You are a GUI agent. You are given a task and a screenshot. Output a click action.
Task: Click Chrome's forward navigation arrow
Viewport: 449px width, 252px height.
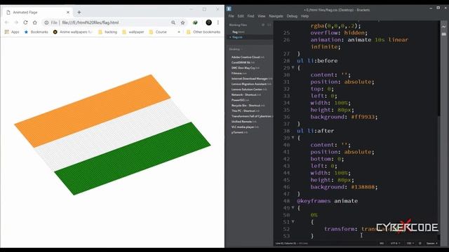point(16,22)
